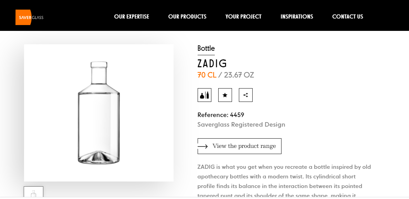Add ZADIG to favorites with star icon

[225, 95]
